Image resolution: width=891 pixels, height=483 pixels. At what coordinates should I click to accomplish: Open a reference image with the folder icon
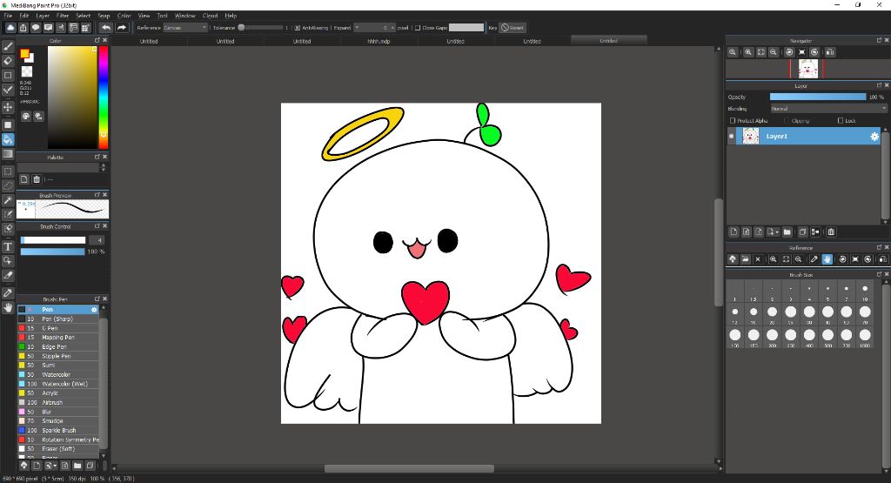pyautogui.click(x=745, y=259)
